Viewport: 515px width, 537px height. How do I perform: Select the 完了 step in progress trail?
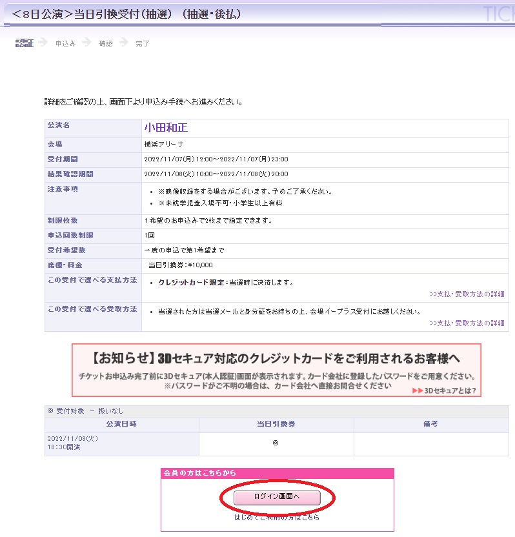(143, 43)
